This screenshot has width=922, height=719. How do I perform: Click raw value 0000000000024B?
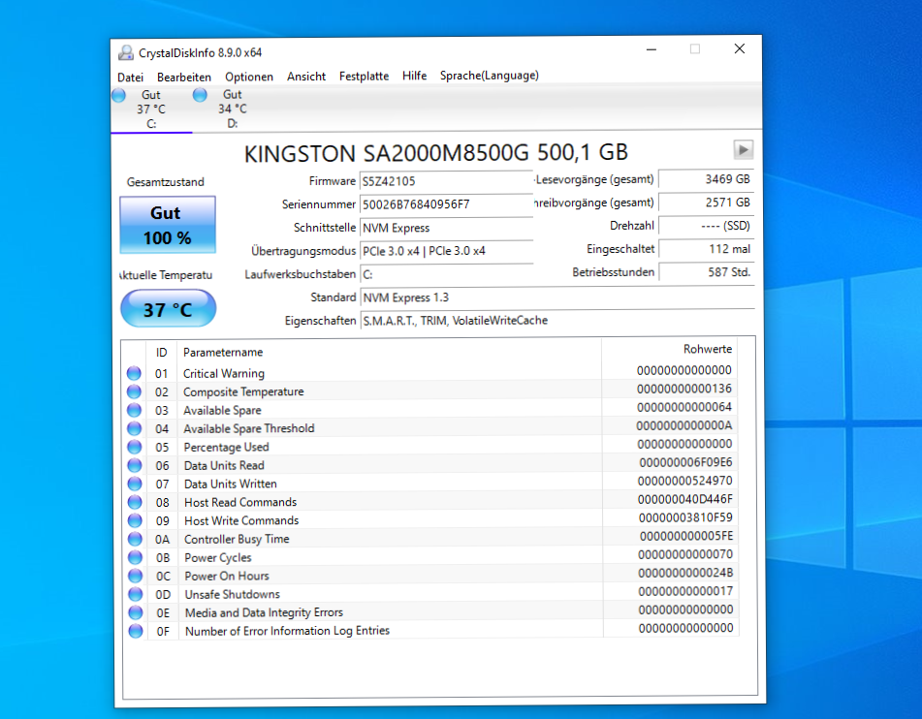point(685,573)
